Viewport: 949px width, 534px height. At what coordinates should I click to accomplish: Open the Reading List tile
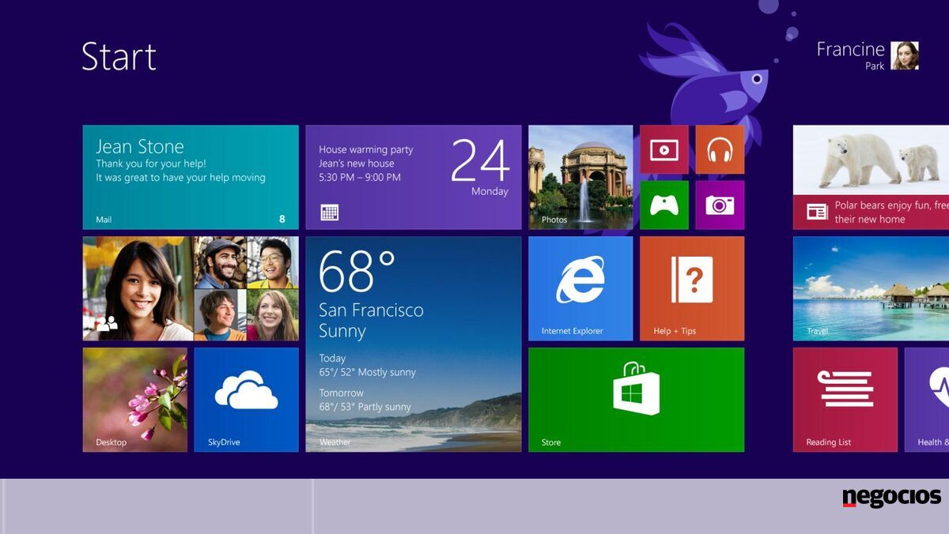pos(845,400)
